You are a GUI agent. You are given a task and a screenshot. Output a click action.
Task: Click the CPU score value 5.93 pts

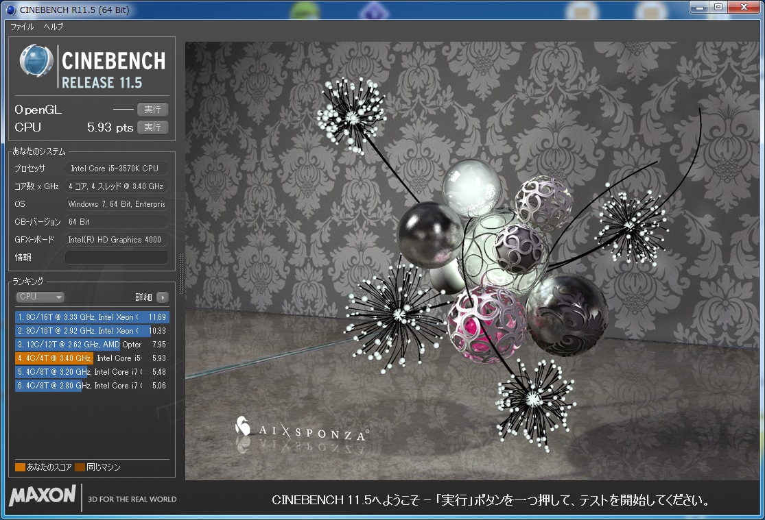point(110,127)
